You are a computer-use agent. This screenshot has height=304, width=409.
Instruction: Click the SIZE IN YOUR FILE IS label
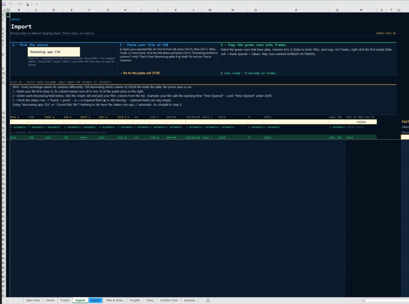tap(360, 117)
